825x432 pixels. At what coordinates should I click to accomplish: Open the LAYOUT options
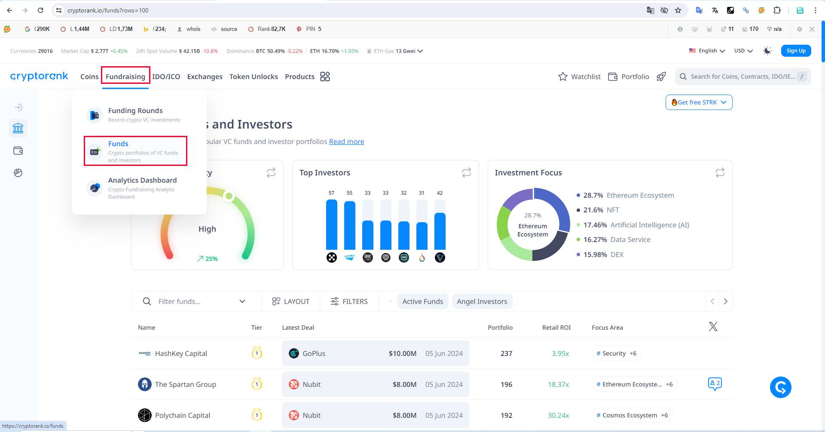(291, 301)
